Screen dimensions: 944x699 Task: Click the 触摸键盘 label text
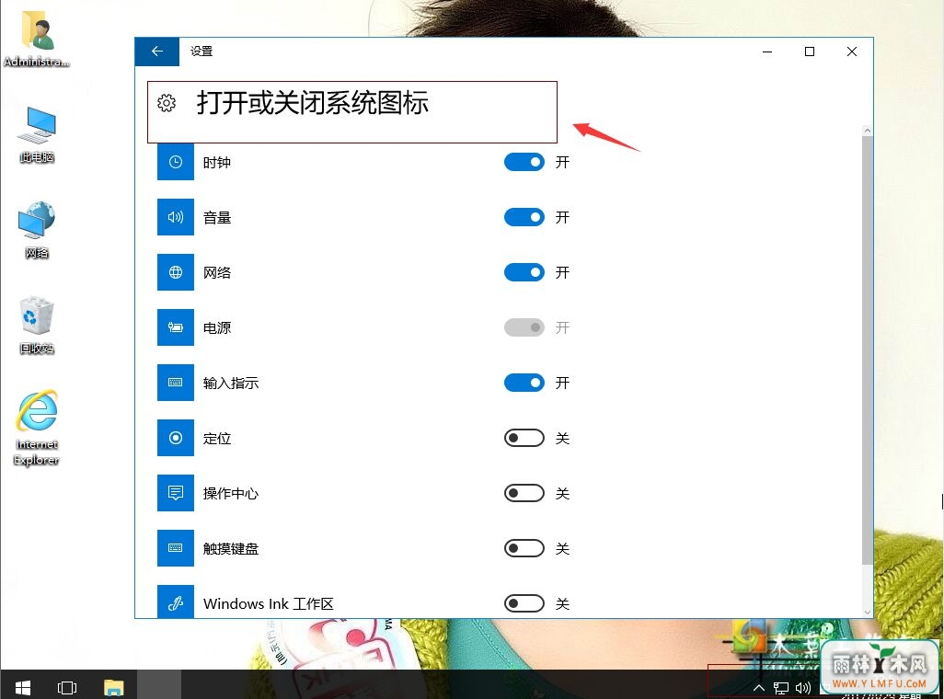click(x=231, y=548)
